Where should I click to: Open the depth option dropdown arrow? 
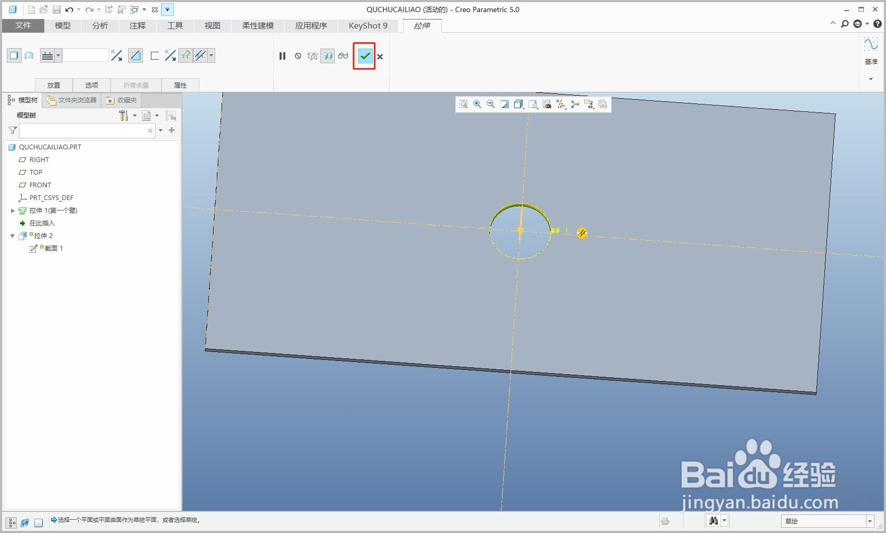(59, 55)
